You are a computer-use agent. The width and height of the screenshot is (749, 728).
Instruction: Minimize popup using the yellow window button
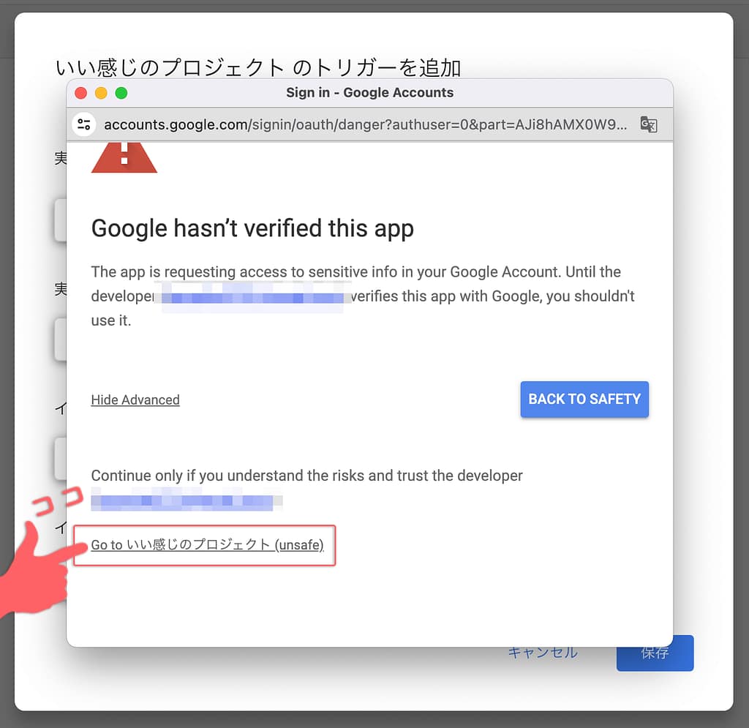tap(101, 93)
